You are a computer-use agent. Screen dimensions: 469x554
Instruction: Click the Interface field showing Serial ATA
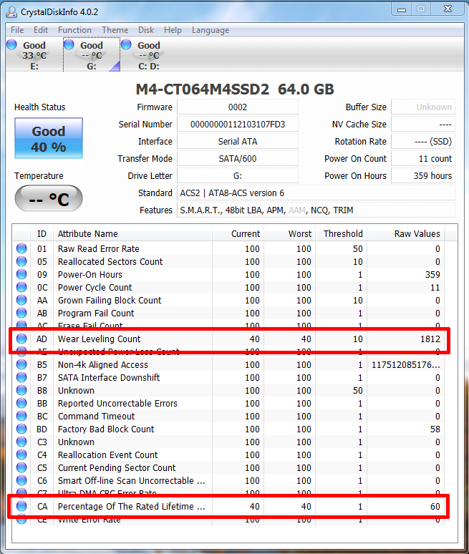(x=238, y=141)
